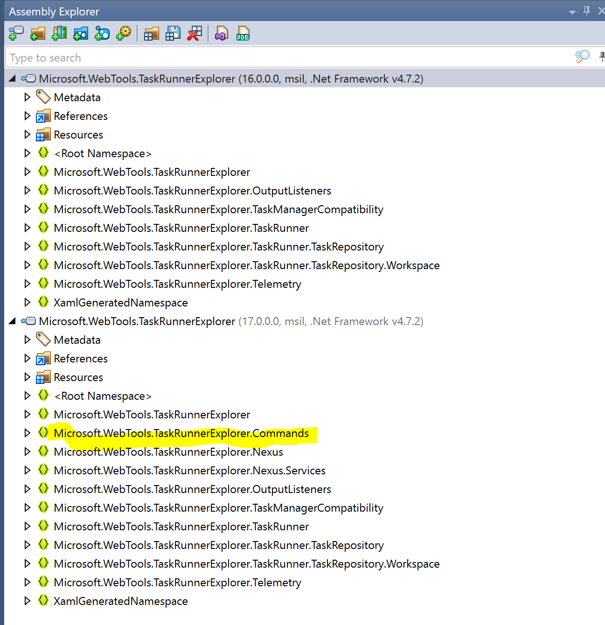Click the assembly icon of the 17.0.0.0 TaskRunnerExplorer
Image resolution: width=605 pixels, height=625 pixels.
[x=28, y=321]
